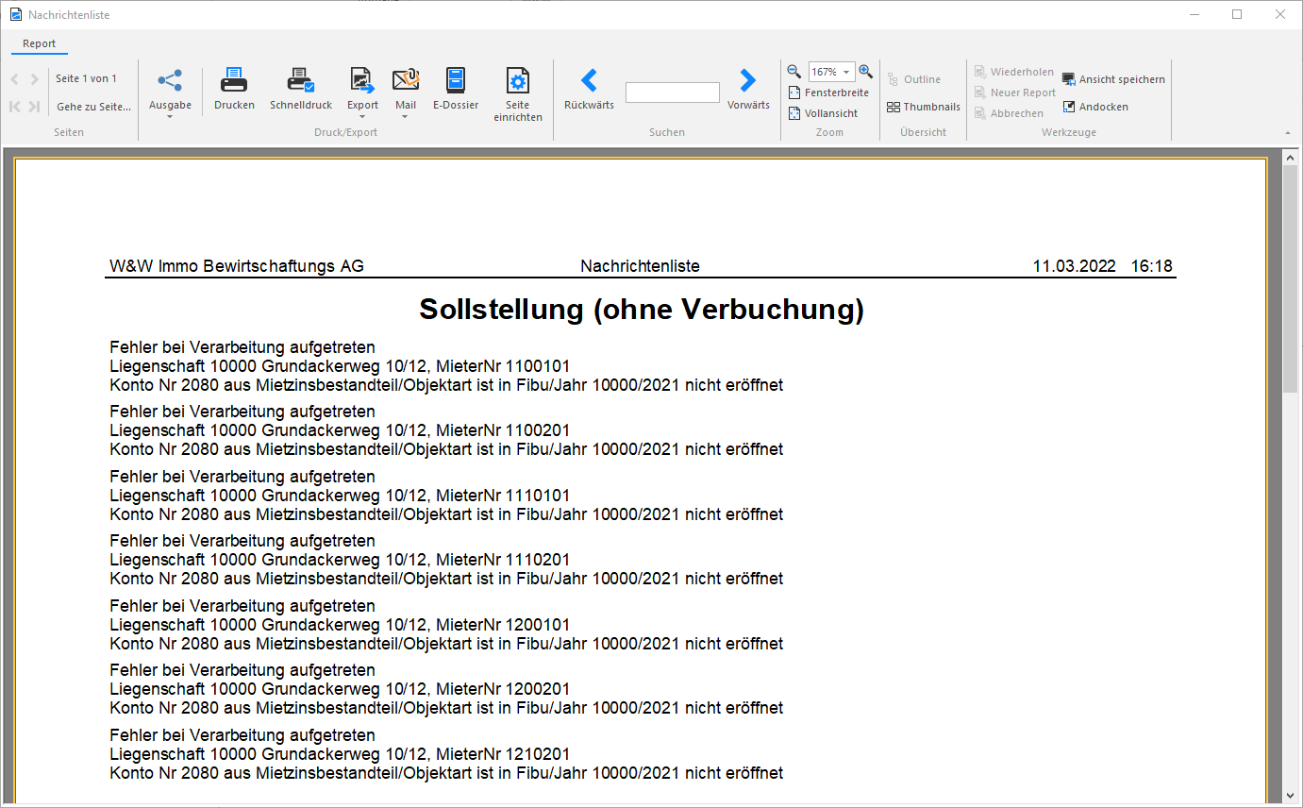Open the Mail envelope icon
Image resolution: width=1303 pixels, height=808 pixels.
pyautogui.click(x=406, y=80)
